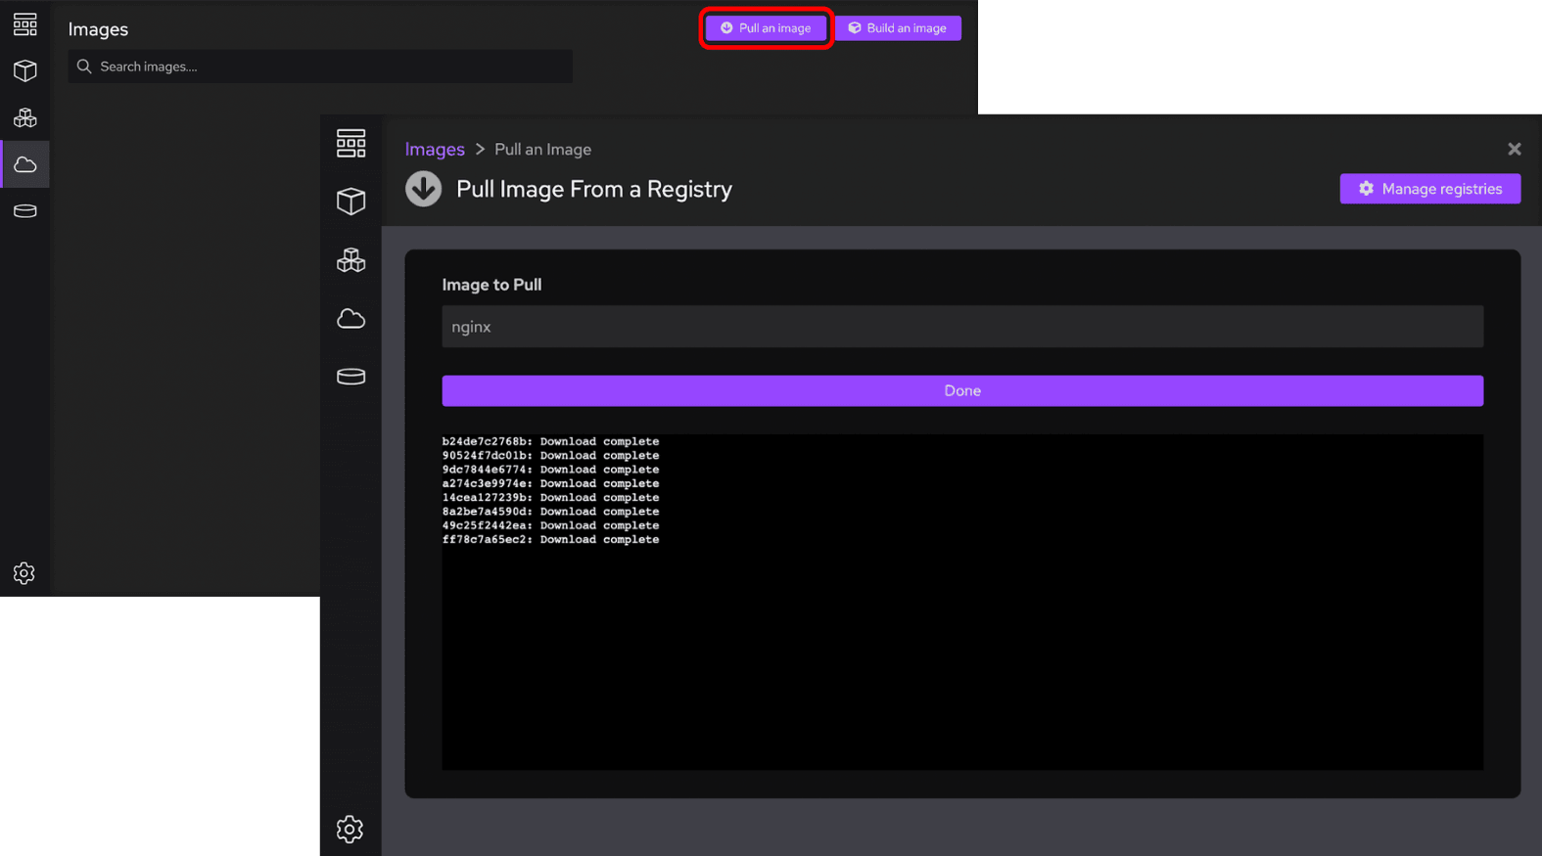The image size is (1542, 856).
Task: Open Settings gear in the Pull Image window sidebar
Action: 350,830
